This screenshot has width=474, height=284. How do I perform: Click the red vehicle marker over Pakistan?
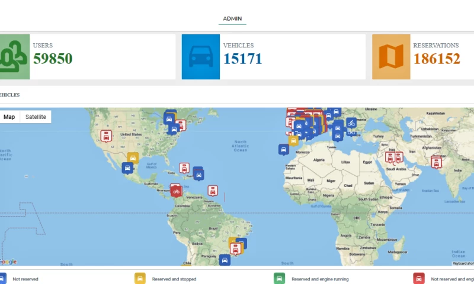(x=437, y=161)
